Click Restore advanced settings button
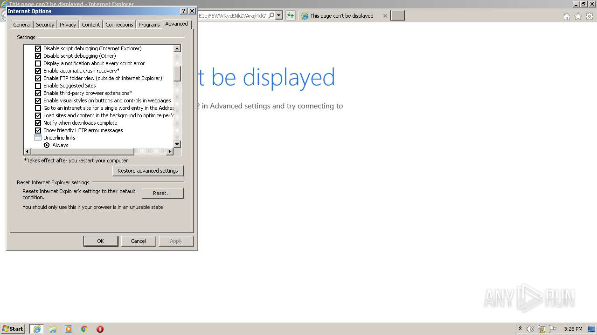Viewport: 597px width, 335px height. coord(148,171)
